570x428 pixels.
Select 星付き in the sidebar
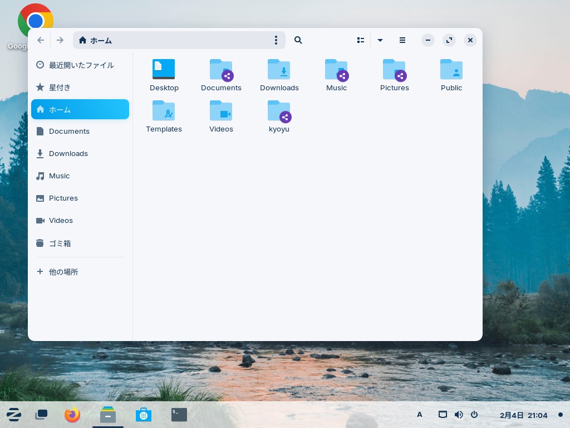(60, 87)
